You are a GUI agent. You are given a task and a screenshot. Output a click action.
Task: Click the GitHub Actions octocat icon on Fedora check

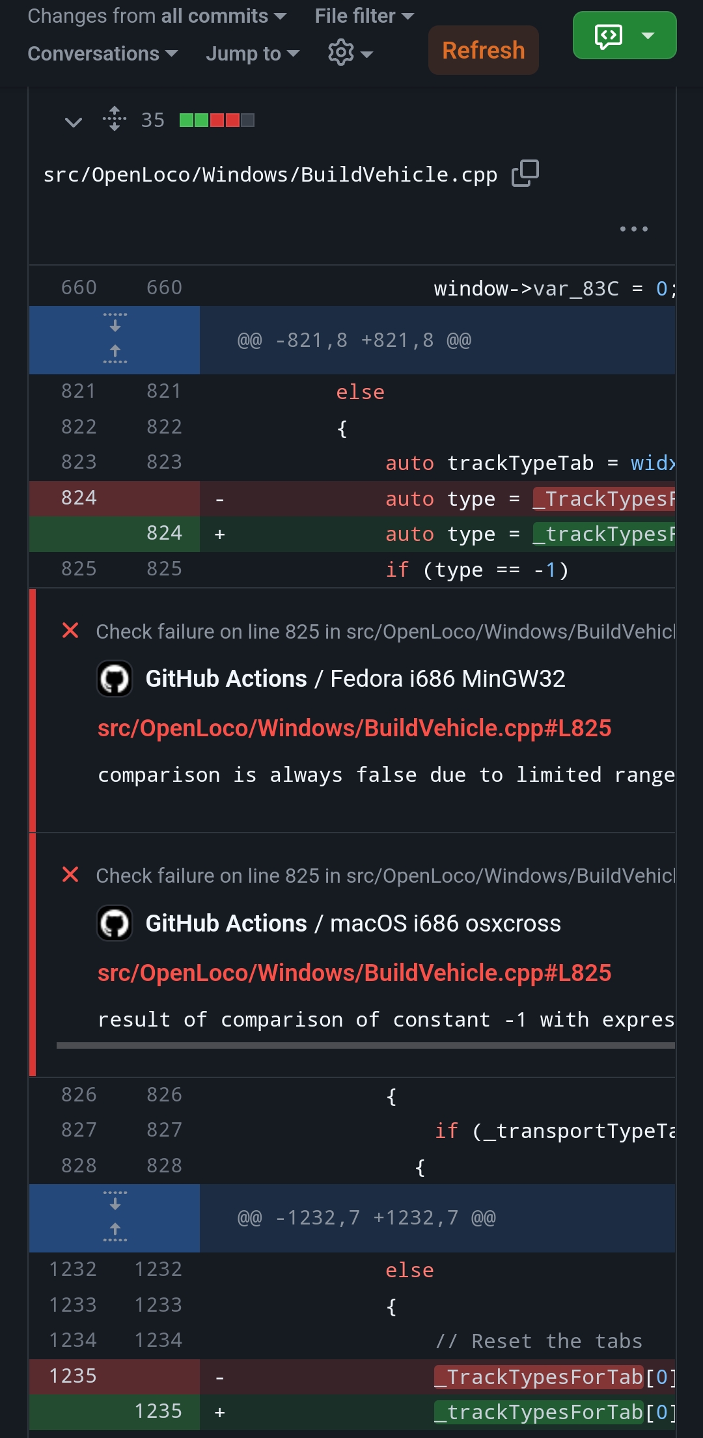point(115,678)
